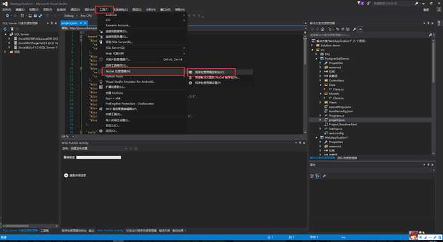
Task: Show Alphabetical view in Properties panel
Action: (x=318, y=176)
